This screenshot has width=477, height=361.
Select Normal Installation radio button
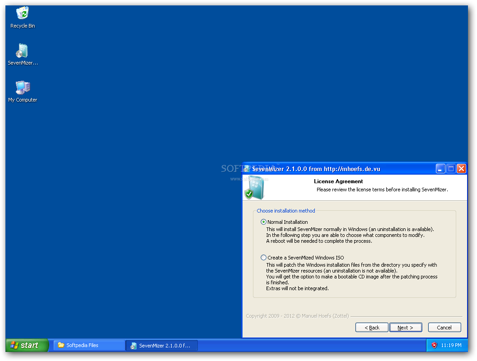click(x=263, y=222)
